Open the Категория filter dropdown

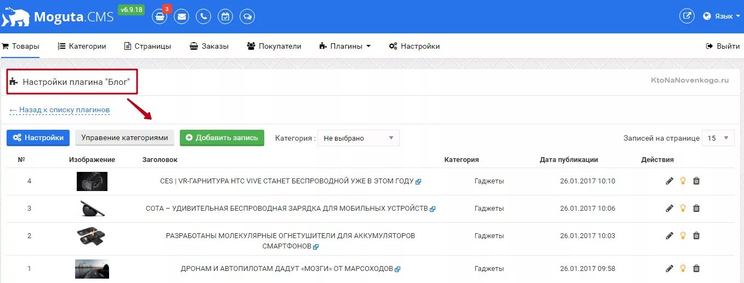pos(359,138)
